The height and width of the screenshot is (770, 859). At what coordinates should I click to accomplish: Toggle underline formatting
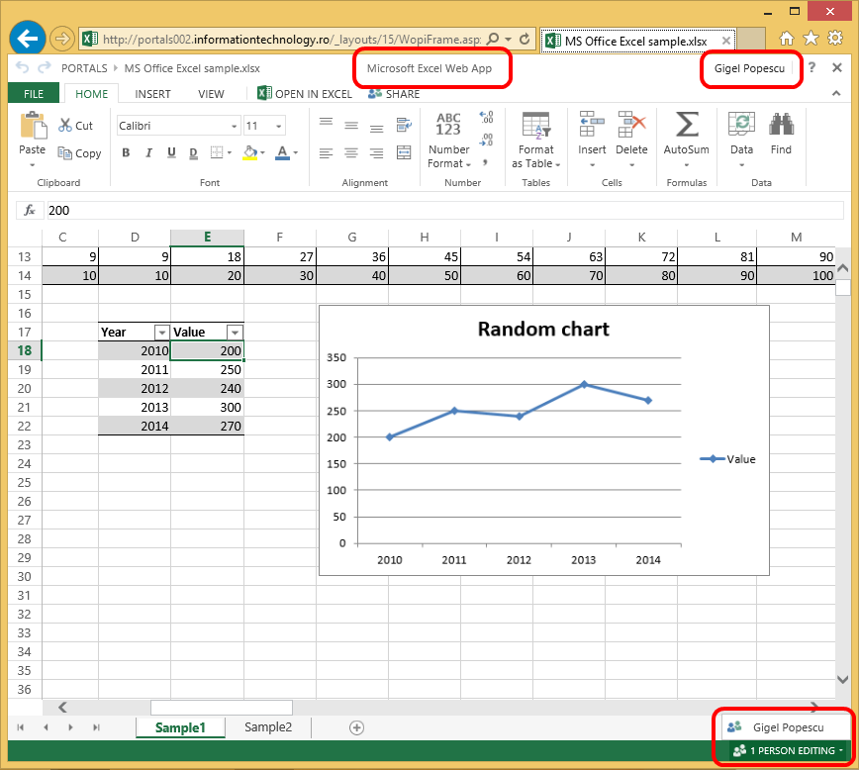click(171, 152)
